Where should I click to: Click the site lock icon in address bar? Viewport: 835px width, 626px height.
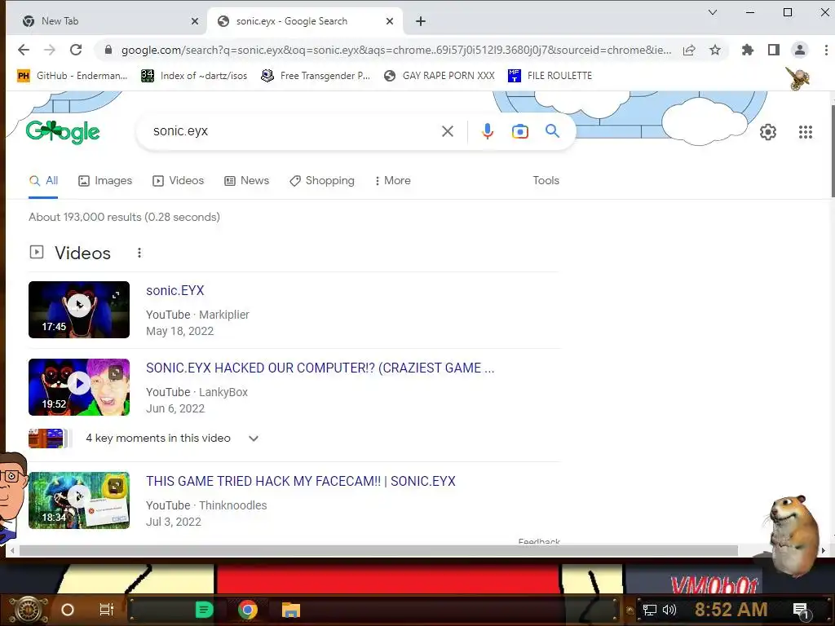tap(108, 50)
